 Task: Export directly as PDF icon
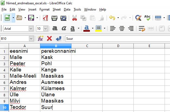[x=45, y=18]
